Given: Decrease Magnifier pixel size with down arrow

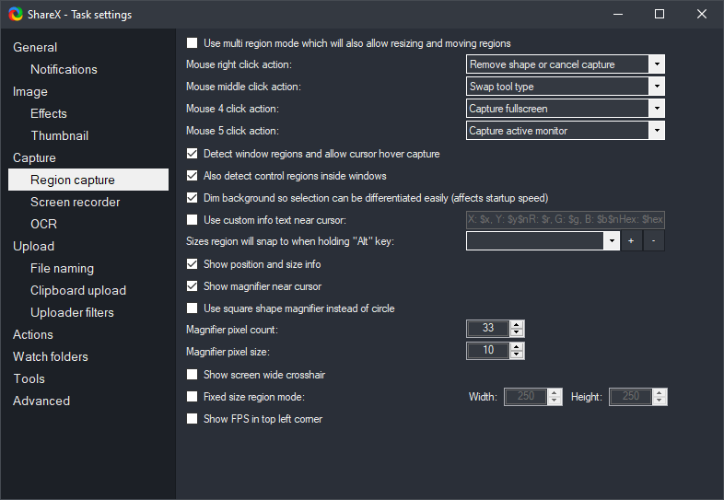Looking at the screenshot, I should click(x=517, y=355).
